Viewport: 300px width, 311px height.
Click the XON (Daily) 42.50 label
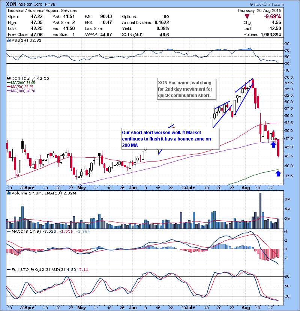tap(30, 78)
